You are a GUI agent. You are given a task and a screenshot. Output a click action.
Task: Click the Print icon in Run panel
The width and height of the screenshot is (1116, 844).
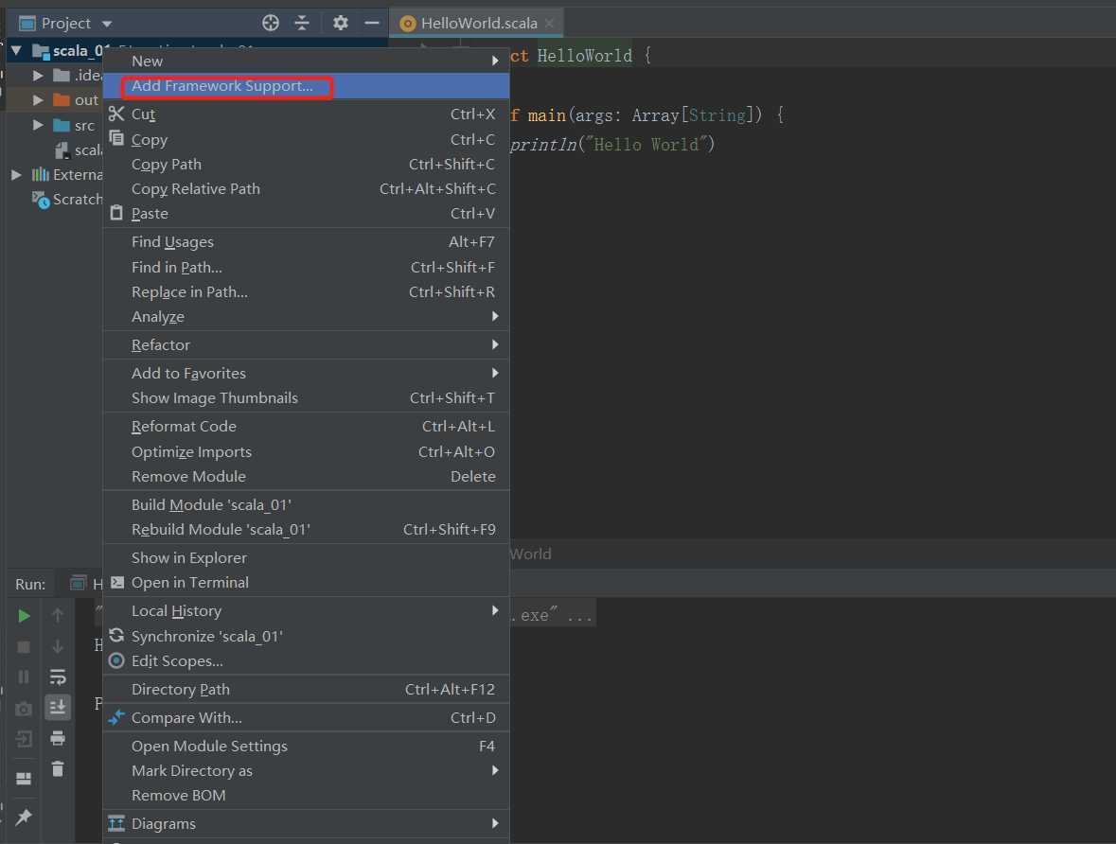pyautogui.click(x=58, y=738)
